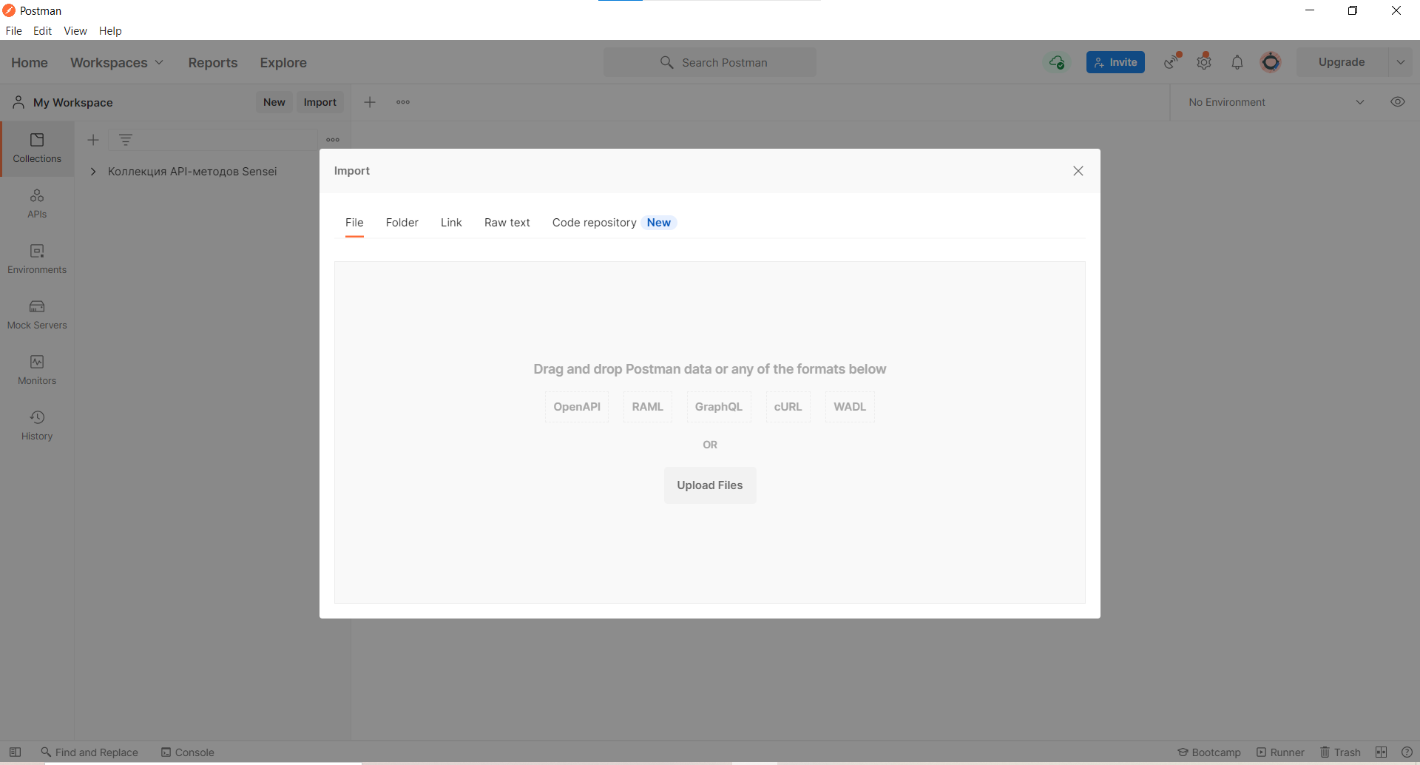The width and height of the screenshot is (1420, 765).
Task: Open the tab options three-dot menu
Action: [x=403, y=102]
